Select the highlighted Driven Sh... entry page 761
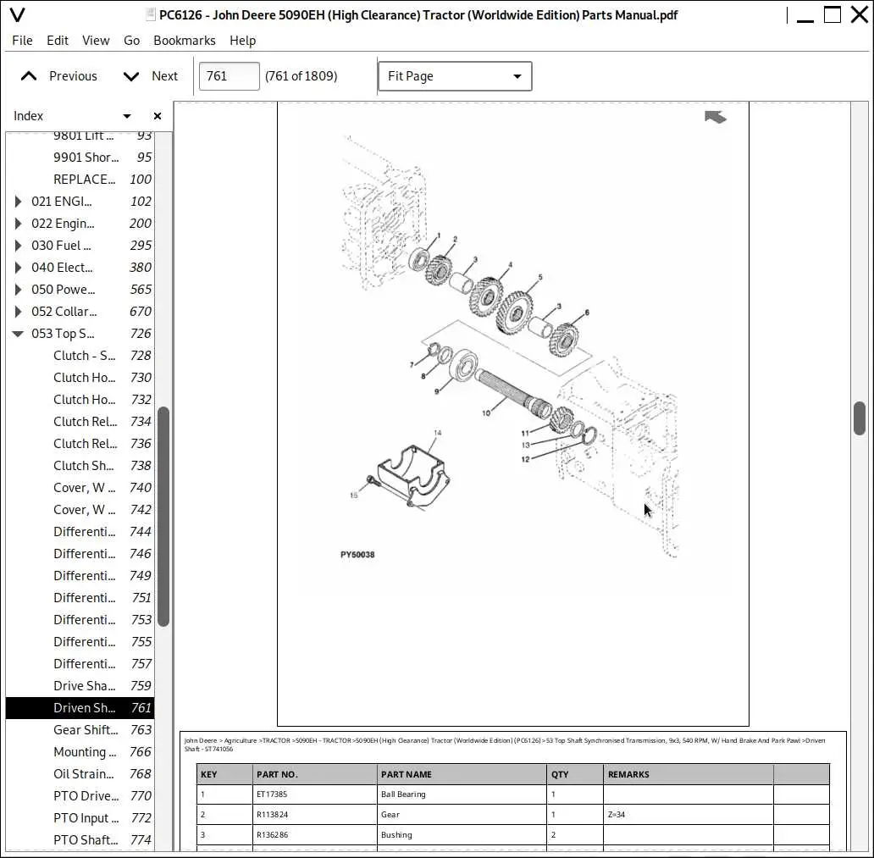This screenshot has width=874, height=858. click(x=80, y=708)
